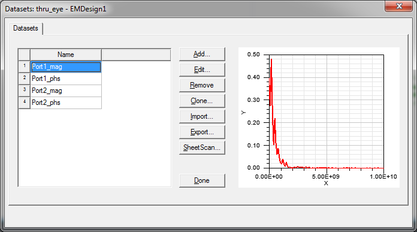Open the Export... dialog

click(x=202, y=132)
